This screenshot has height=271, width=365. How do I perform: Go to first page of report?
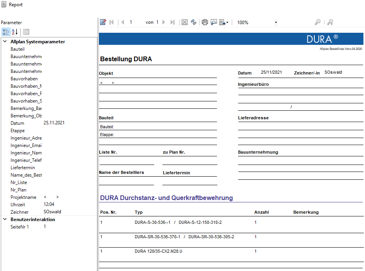point(111,22)
